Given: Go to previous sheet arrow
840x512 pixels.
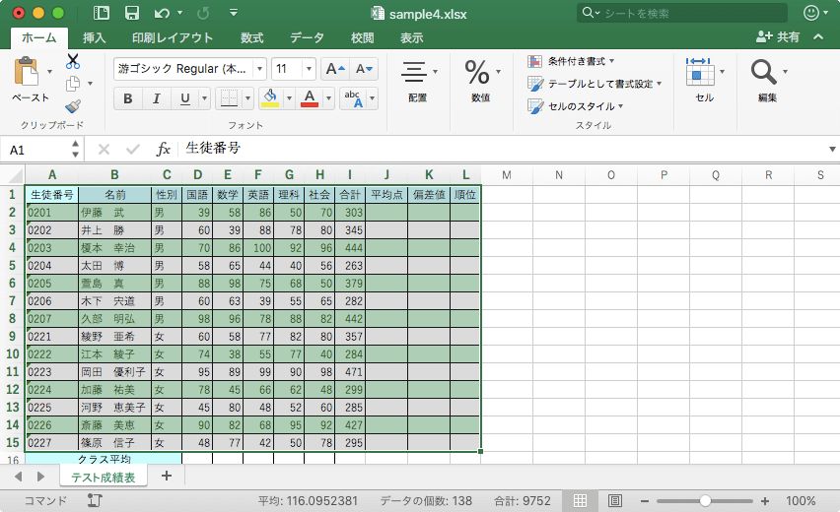Looking at the screenshot, I should 18,477.
